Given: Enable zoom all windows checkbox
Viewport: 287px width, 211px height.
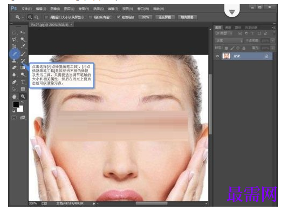Looking at the screenshot, I should coord(91,17).
